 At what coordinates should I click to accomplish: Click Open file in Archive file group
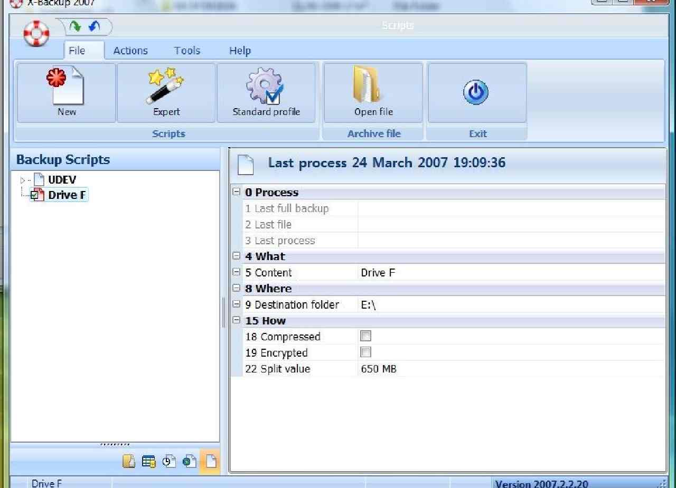(x=373, y=93)
